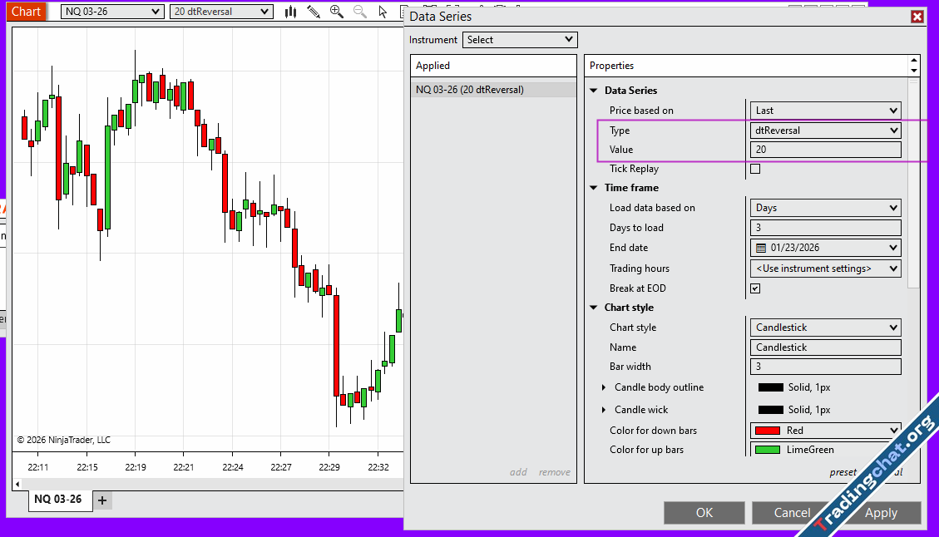Select NQ 03-26 (20 dtReversal) in Applied list
This screenshot has height=537, width=939.
[x=470, y=90]
